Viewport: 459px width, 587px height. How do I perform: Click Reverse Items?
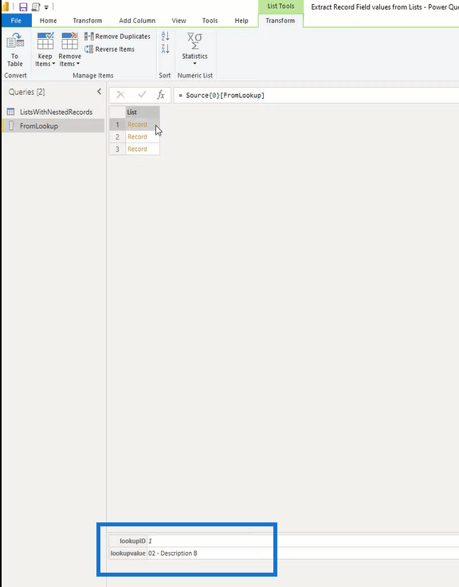pos(109,49)
